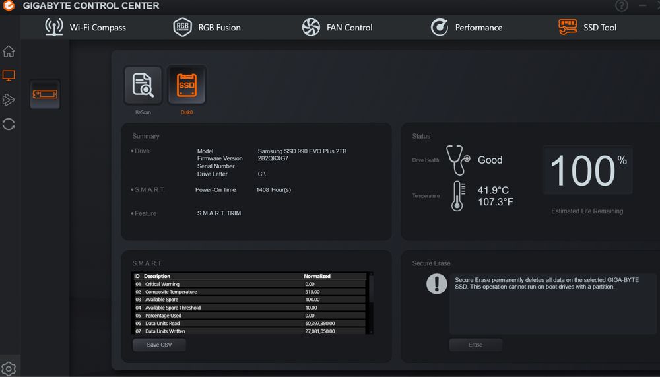Click the 100% life remaining display

(x=587, y=170)
